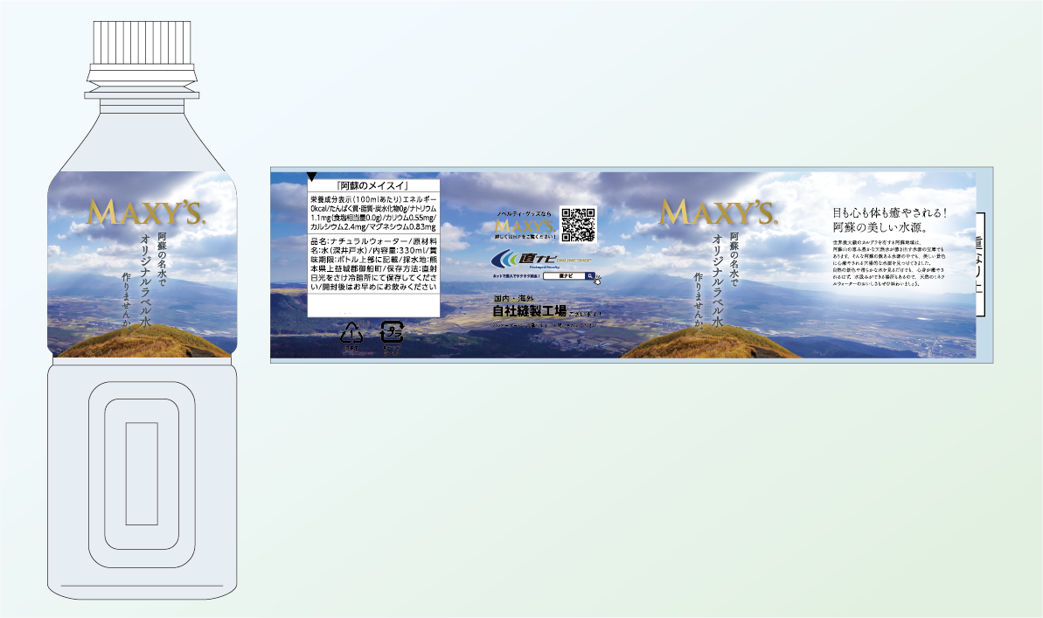Click the 品名:ナチュラルウォーター product details text
1043x618 pixels.
(373, 264)
